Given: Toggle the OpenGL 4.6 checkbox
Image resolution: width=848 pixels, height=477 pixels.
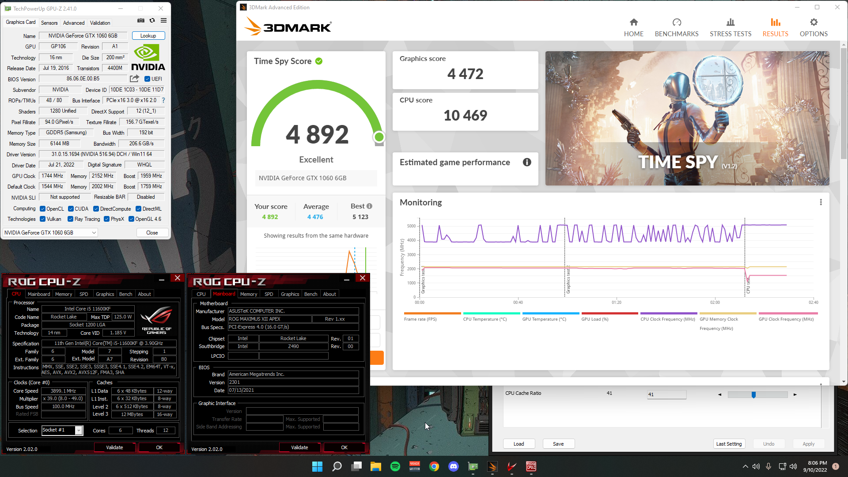Looking at the screenshot, I should coord(131,219).
